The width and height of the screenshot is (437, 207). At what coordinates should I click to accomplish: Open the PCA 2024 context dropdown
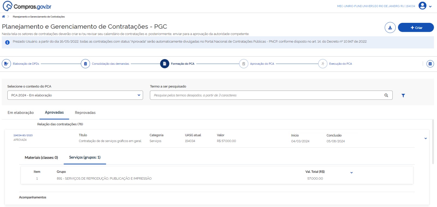pyautogui.click(x=75, y=95)
